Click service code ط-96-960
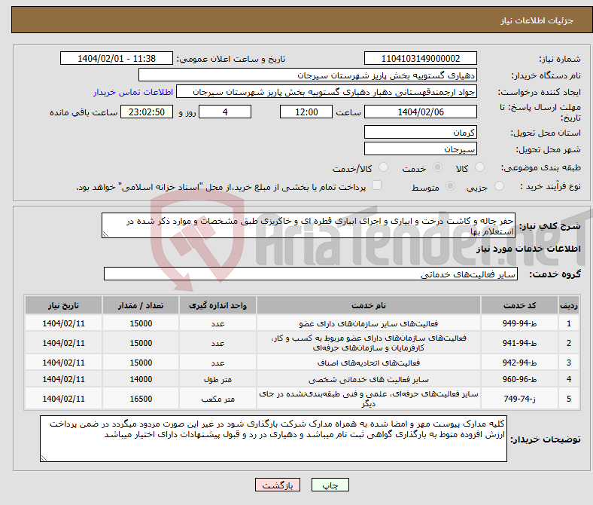Viewport: 593px width, 505px height. (520, 379)
